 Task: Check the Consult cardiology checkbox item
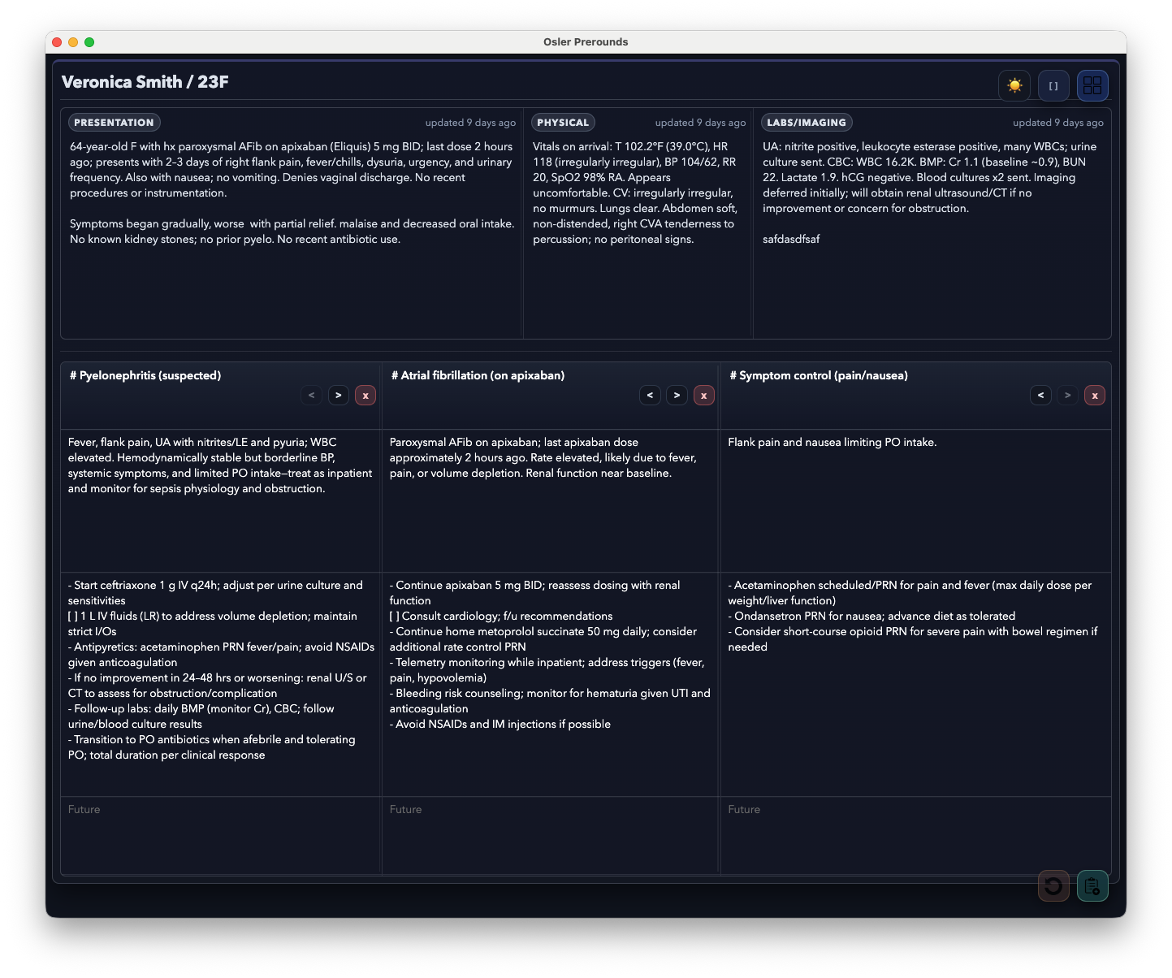point(393,616)
